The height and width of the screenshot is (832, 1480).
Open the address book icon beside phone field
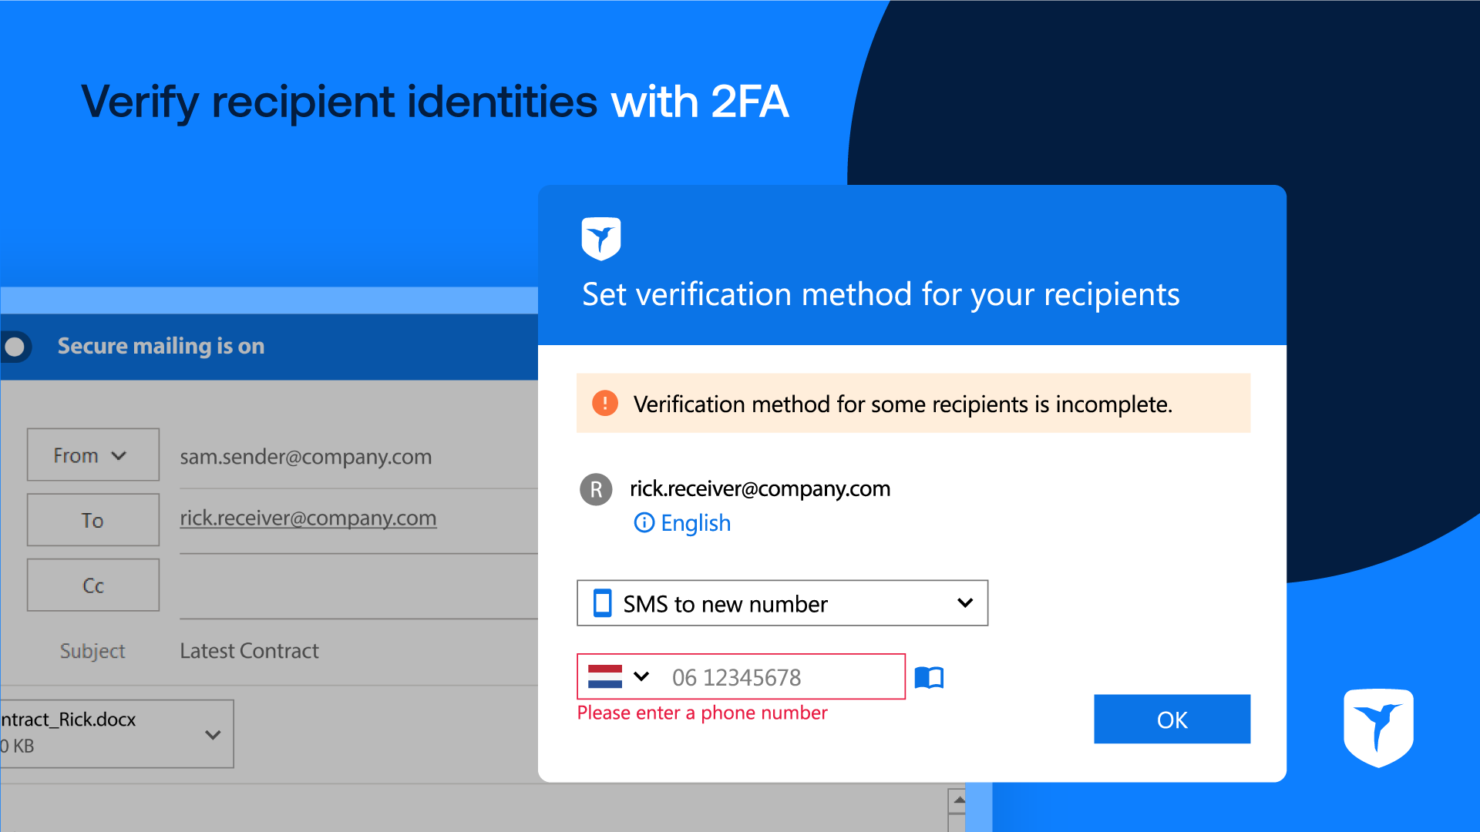click(x=929, y=678)
